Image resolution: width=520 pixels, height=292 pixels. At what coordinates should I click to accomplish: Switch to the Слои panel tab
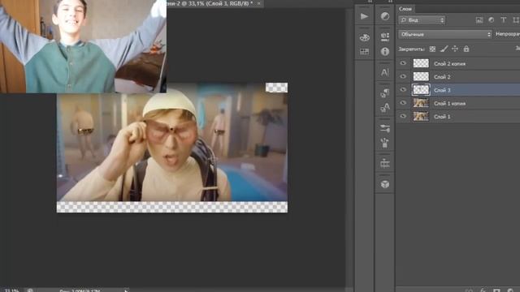tap(405, 9)
